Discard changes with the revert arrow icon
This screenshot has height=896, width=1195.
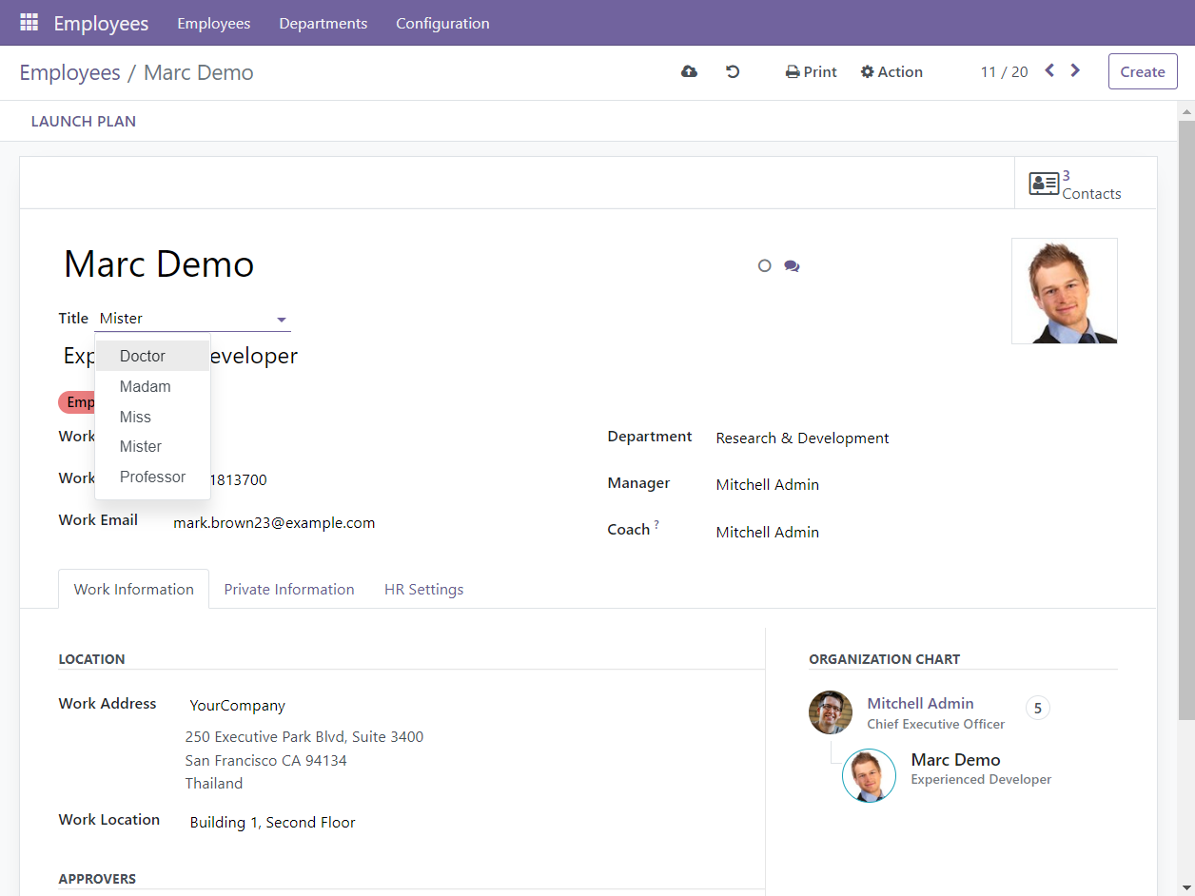732,71
